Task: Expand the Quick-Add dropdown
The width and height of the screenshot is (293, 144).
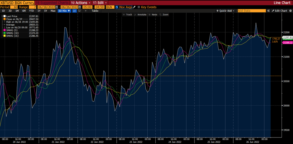Action: pos(225,11)
